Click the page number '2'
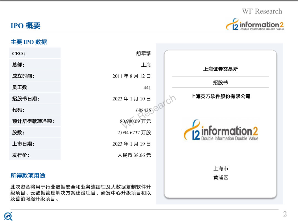This screenshot has width=298, height=223. [285, 214]
